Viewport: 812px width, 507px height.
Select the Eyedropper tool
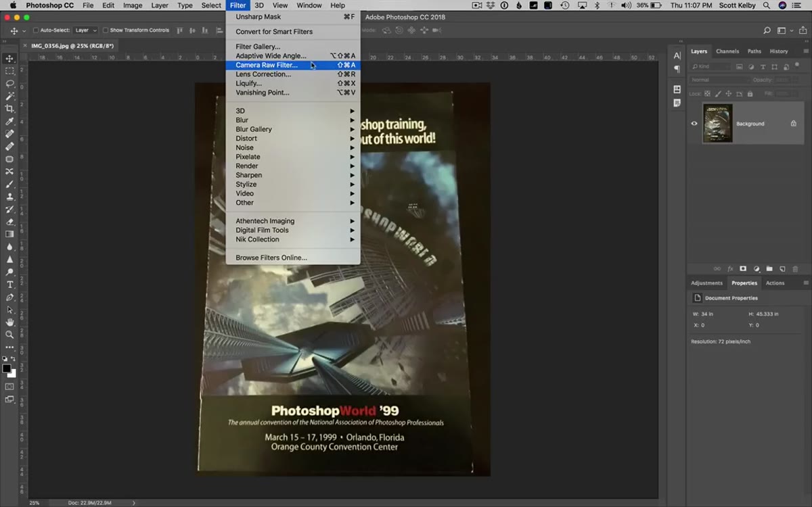pos(9,122)
